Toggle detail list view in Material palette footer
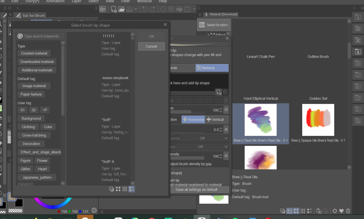The height and width of the screenshot is (219, 364). [309, 211]
